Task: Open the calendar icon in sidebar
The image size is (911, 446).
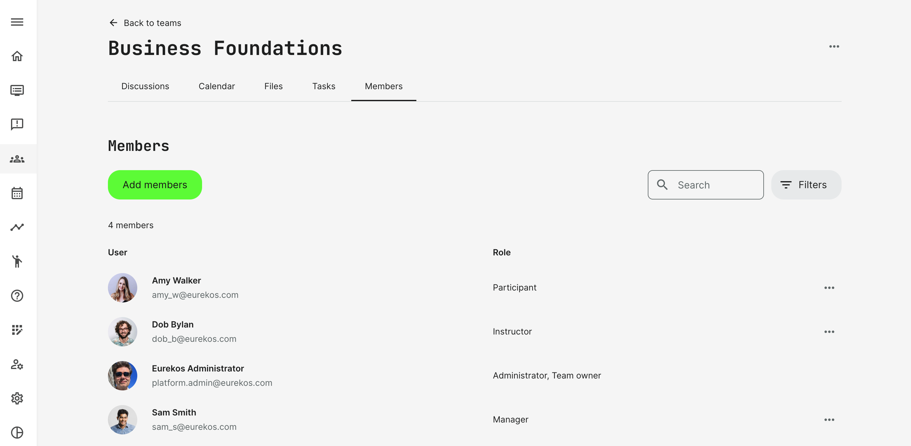Action: 17,193
